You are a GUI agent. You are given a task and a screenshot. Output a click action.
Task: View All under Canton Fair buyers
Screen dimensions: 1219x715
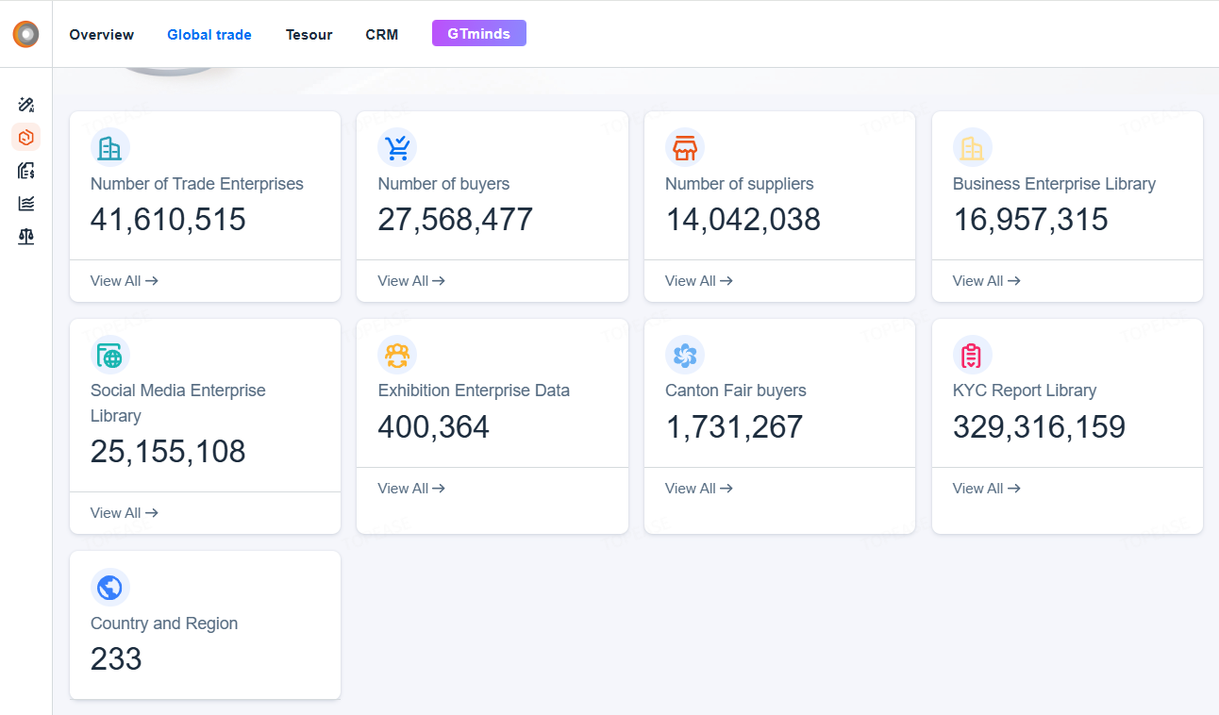click(x=699, y=489)
